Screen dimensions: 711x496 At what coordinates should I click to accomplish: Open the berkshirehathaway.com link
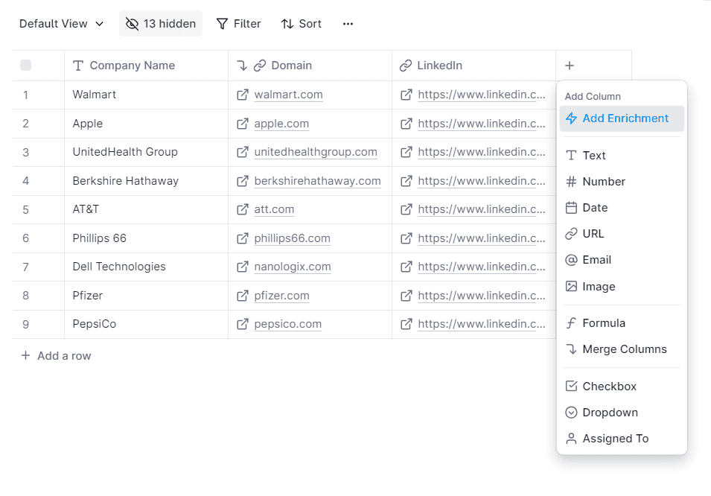tap(317, 181)
